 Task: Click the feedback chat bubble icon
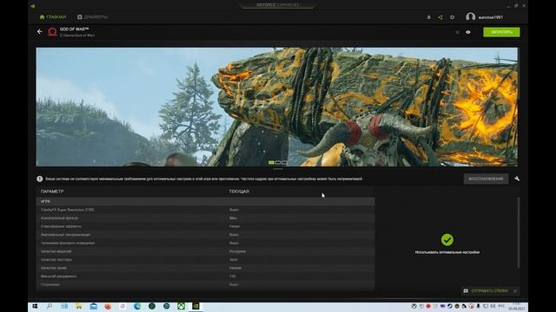466,291
